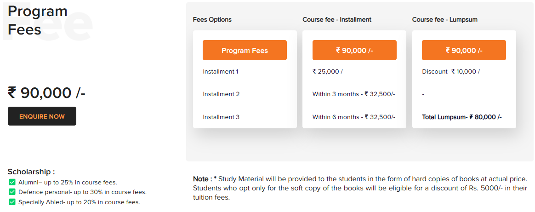Click the ₹ 25,000 first installment amount
535x212 pixels.
pyautogui.click(x=329, y=72)
